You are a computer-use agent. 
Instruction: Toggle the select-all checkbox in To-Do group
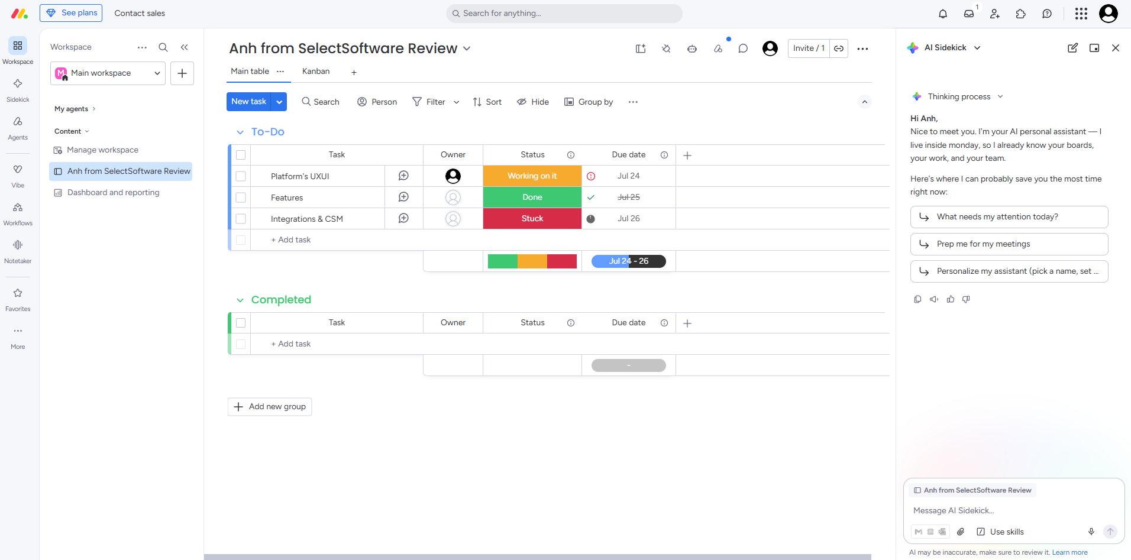241,155
